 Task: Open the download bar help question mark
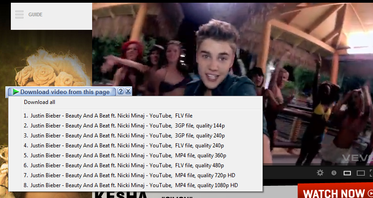[x=121, y=91]
